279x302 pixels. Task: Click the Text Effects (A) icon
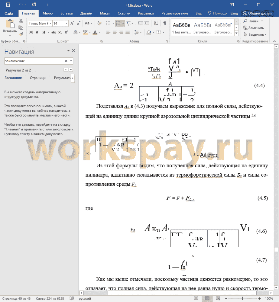point(76,32)
